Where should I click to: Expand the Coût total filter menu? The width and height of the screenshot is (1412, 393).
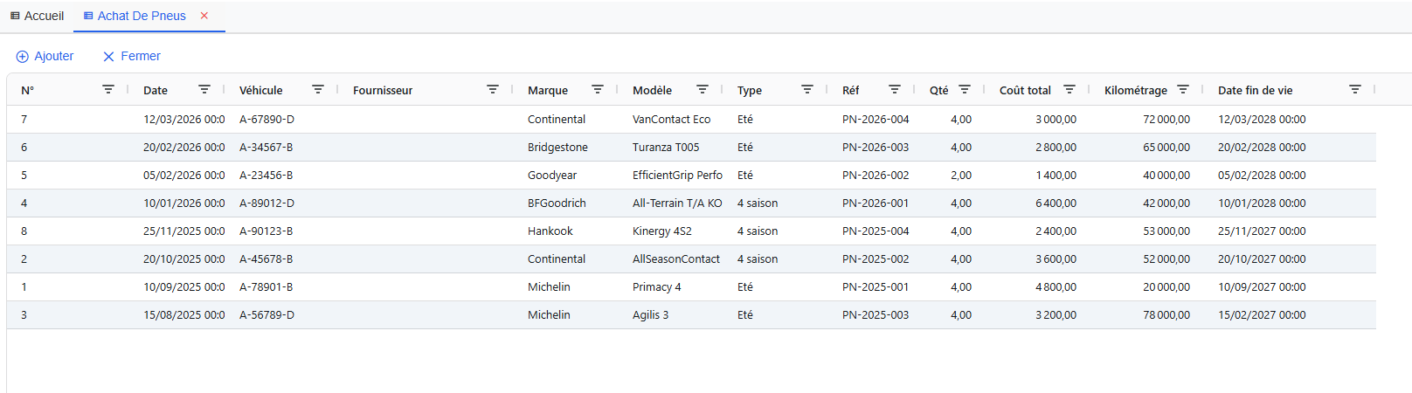(x=1069, y=90)
